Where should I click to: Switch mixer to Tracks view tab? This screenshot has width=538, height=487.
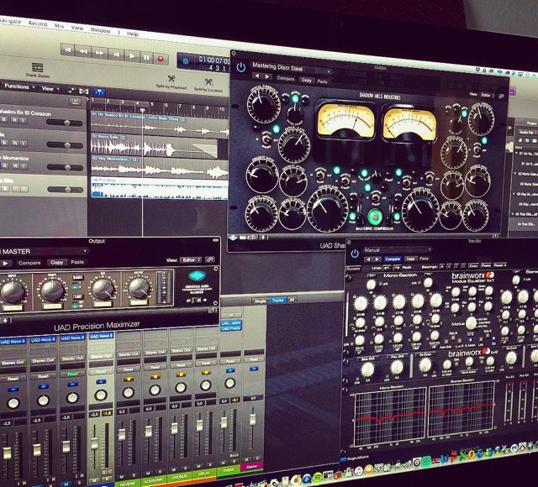click(277, 301)
